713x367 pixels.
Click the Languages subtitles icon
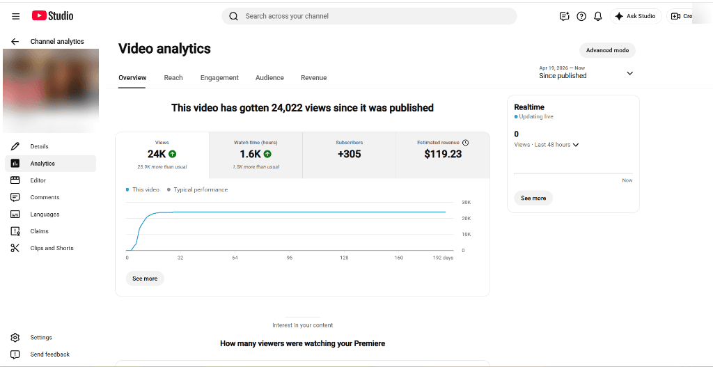(x=15, y=214)
